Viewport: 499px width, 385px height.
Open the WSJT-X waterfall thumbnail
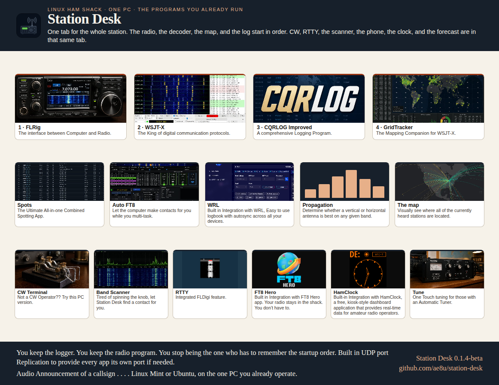190,99
